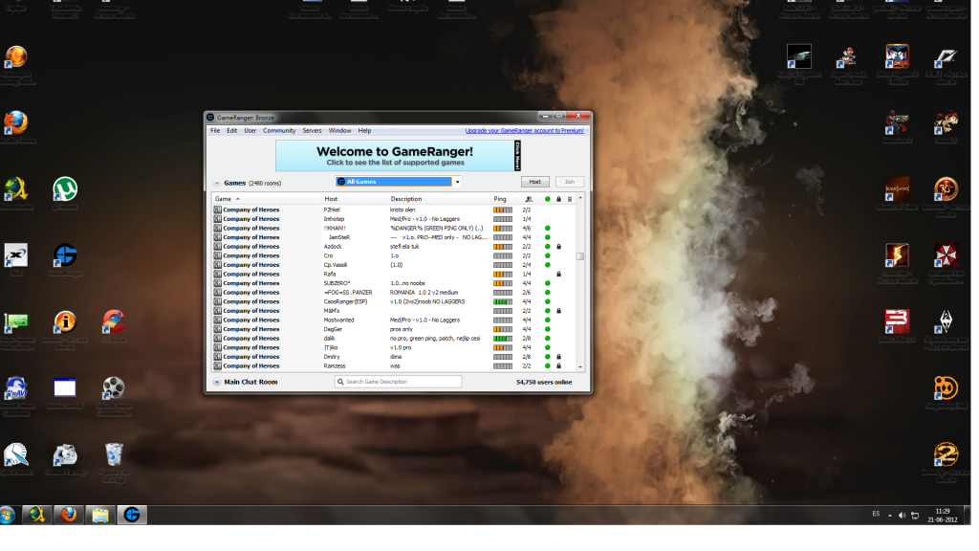Select the room described 'ROMANIA 1.0 2 v2 medium'
The height and width of the screenshot is (551, 979).
point(393,293)
